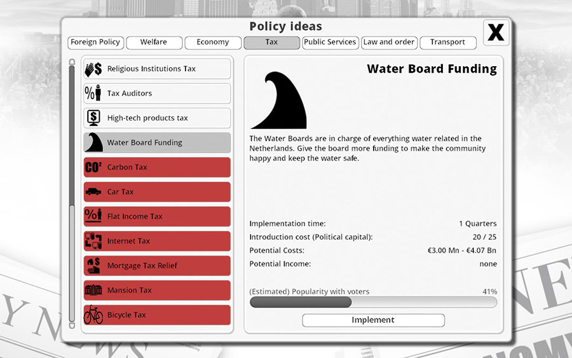Select the Tax tab
The height and width of the screenshot is (358, 572).
click(x=271, y=43)
